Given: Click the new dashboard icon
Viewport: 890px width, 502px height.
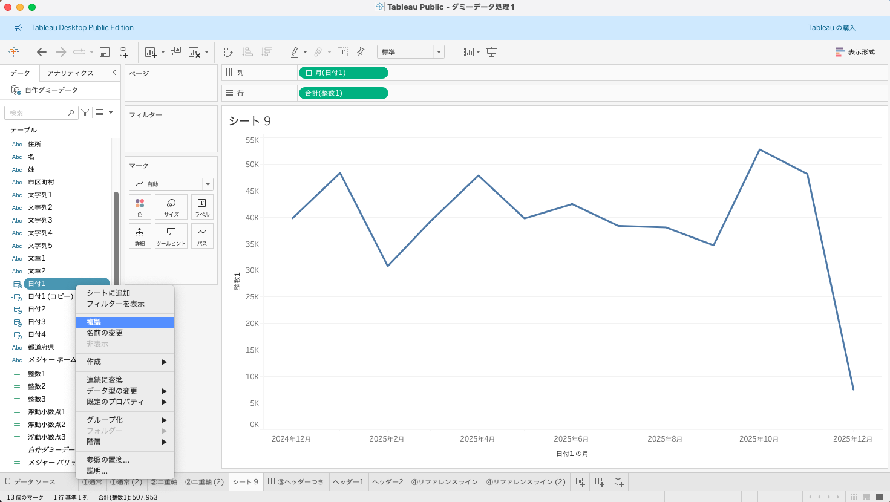Looking at the screenshot, I should tap(599, 482).
